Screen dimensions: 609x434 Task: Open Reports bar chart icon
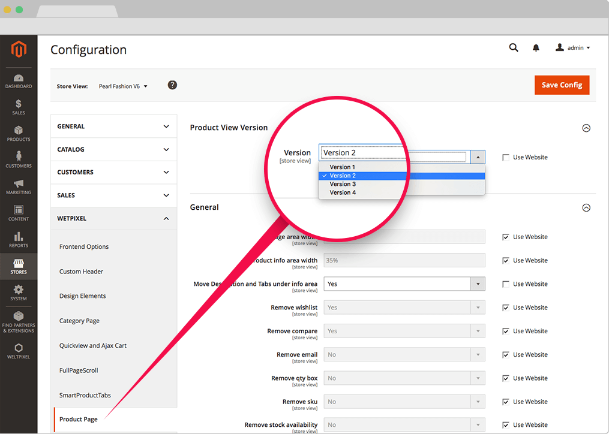click(19, 237)
